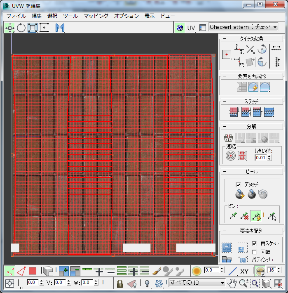This screenshot has height=293, width=288.
Task: Open the 編集 menu
Action: [37, 16]
